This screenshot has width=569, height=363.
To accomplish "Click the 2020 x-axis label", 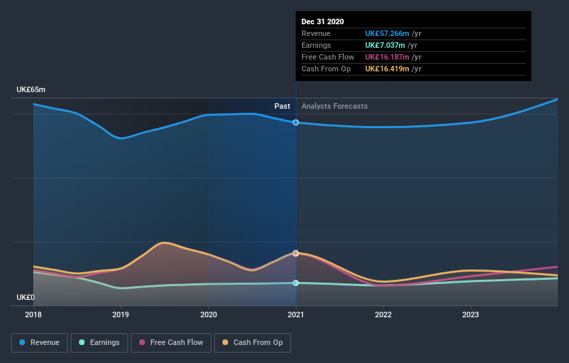I will tap(209, 315).
